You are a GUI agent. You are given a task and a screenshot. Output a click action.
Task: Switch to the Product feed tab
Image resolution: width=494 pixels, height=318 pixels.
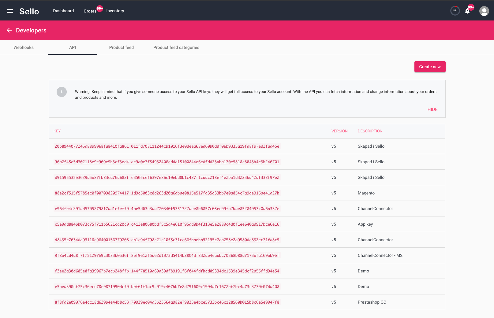[x=122, y=47]
